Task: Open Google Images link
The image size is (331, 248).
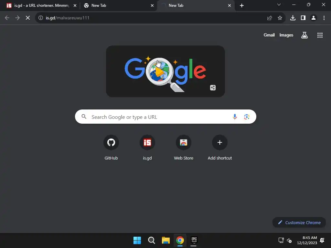Action: click(x=286, y=35)
